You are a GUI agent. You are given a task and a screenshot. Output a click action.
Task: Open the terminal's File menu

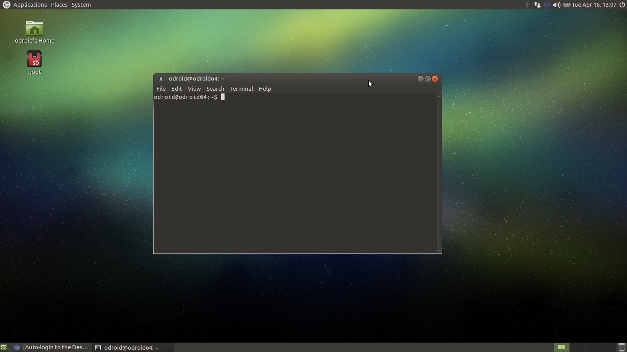[161, 89]
